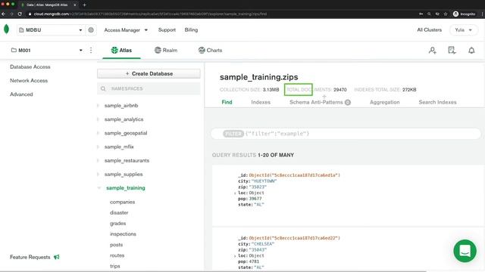Open Database Access page

click(x=30, y=67)
